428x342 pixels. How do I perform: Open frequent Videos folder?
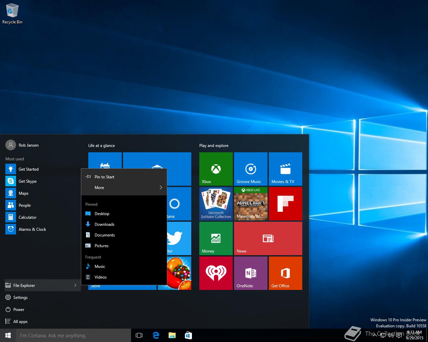tap(124, 277)
